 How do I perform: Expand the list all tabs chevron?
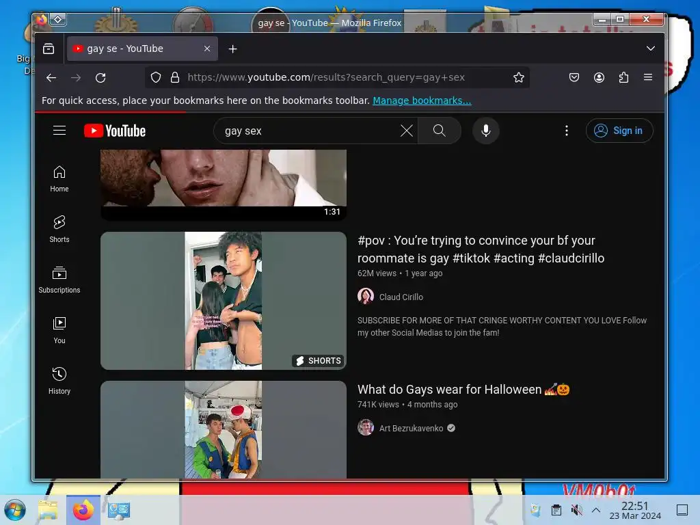(651, 49)
